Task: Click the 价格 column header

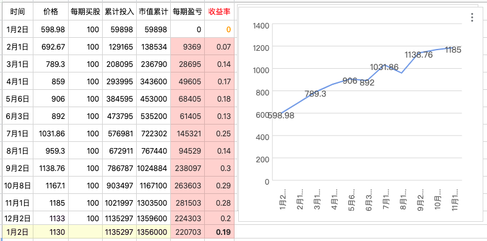Action: click(51, 12)
